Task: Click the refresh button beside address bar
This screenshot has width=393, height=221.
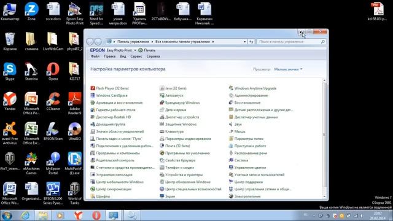Action: click(251, 42)
